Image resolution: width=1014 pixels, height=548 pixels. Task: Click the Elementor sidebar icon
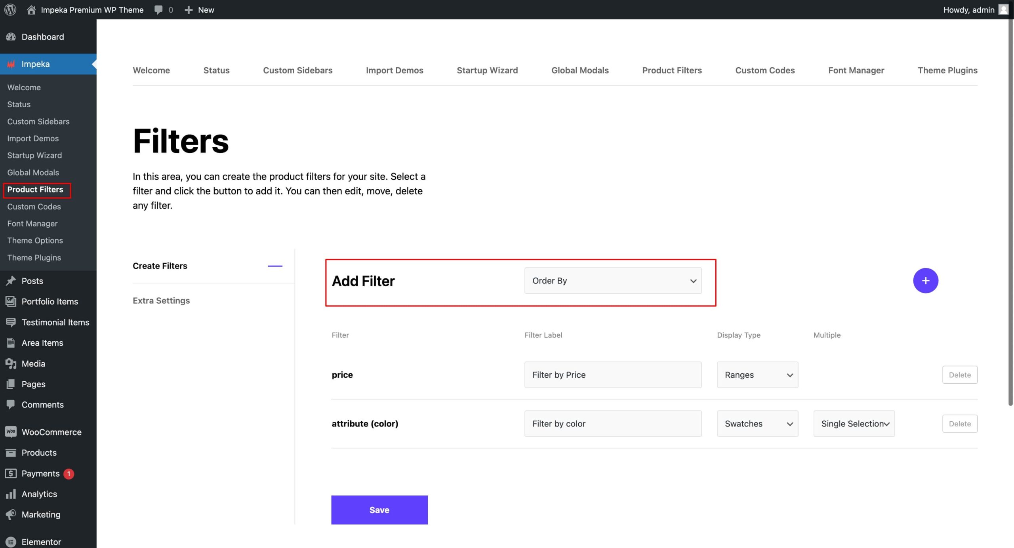tap(11, 542)
